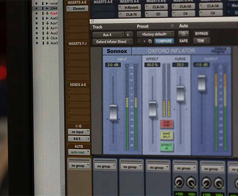
Task: Click the Oxford Plugins logo
Action: pos(220,50)
